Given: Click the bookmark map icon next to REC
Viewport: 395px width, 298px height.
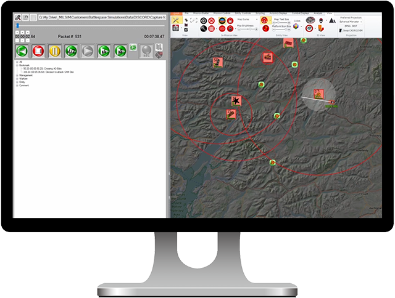Looking at the screenshot, I should click(x=159, y=47).
